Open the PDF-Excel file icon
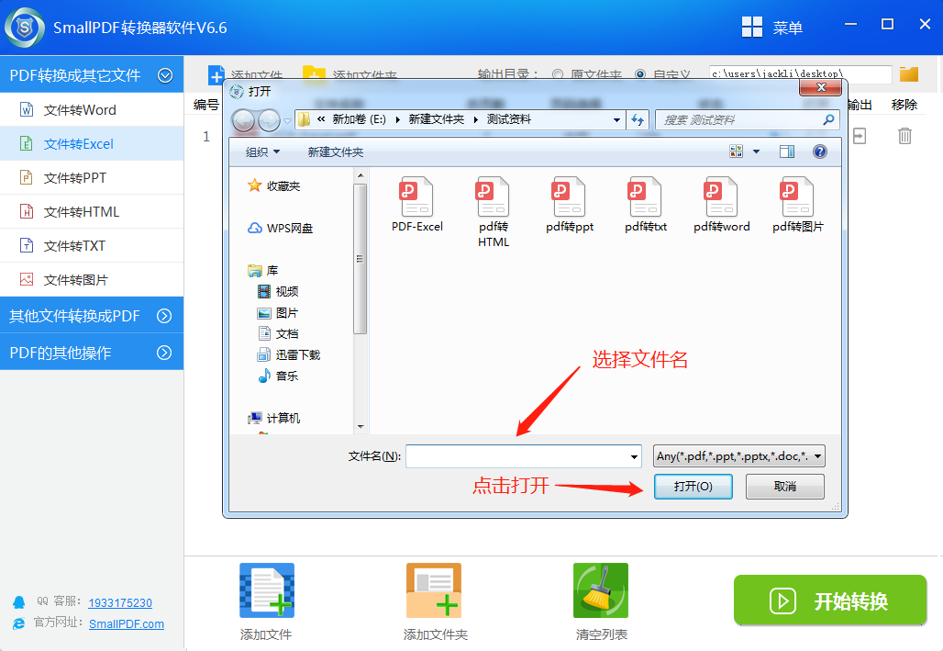The height and width of the screenshot is (651, 943). [416, 196]
